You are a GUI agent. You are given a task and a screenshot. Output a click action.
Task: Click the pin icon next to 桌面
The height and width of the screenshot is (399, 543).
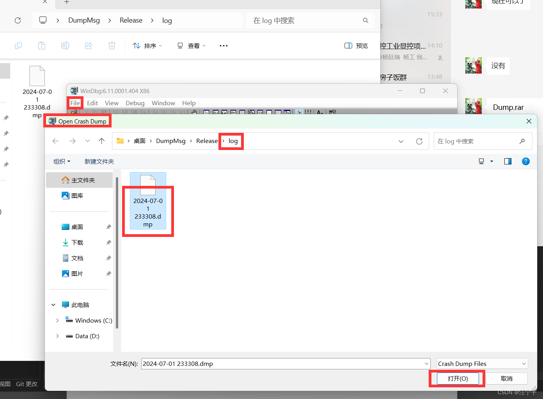pos(108,227)
